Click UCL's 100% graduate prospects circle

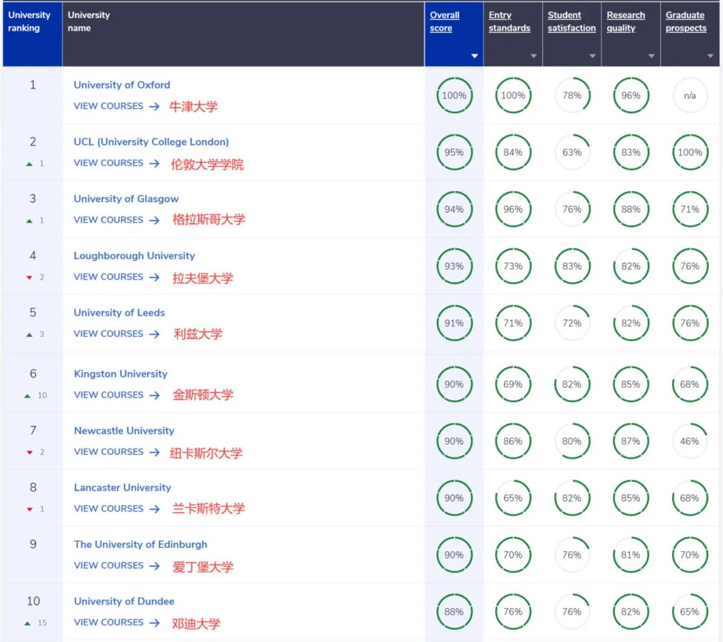[x=690, y=152]
